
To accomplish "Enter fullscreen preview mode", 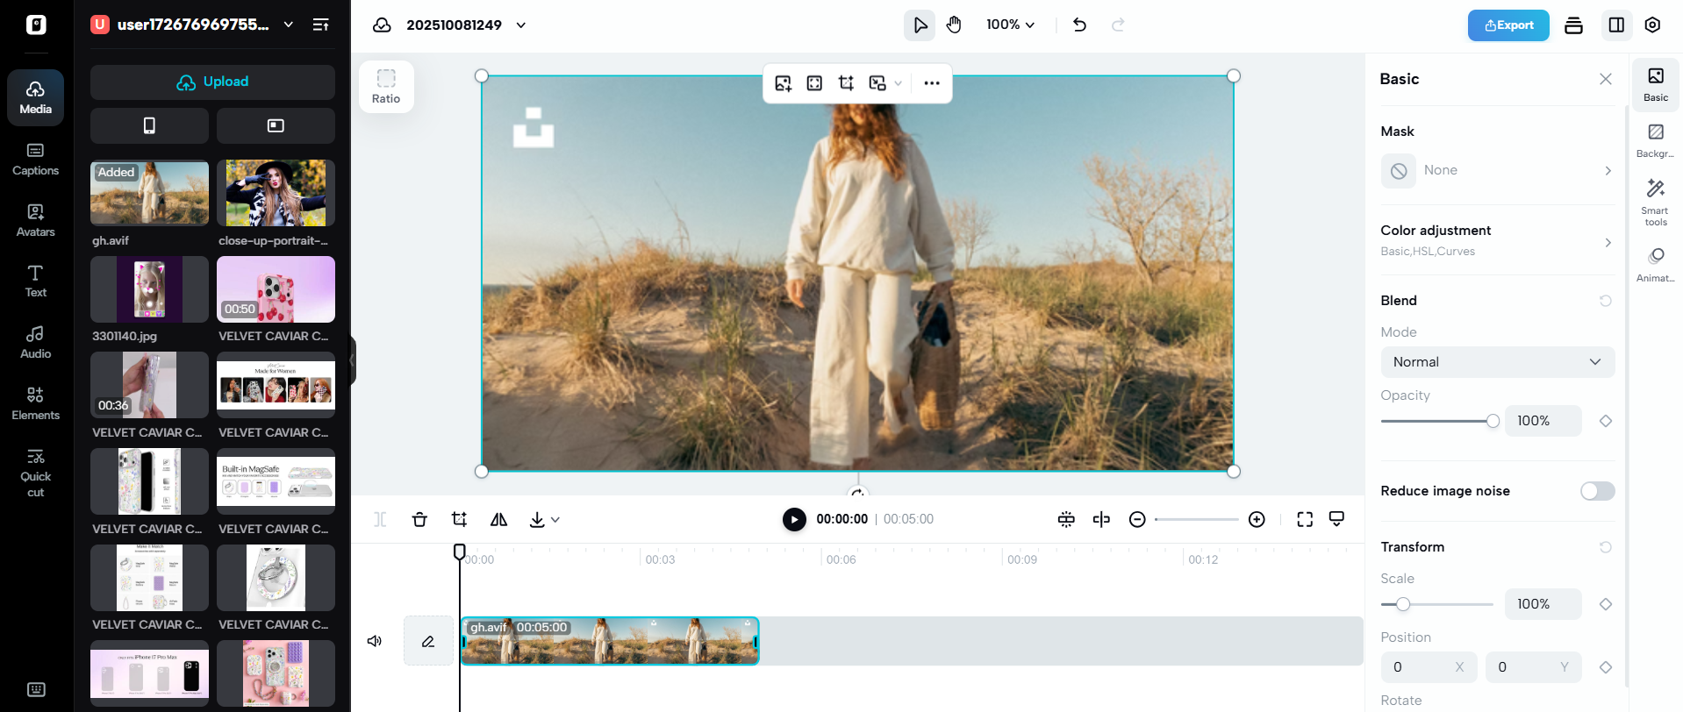I will 1305,519.
